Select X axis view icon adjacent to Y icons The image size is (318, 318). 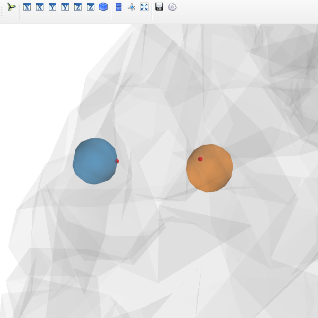40,7
